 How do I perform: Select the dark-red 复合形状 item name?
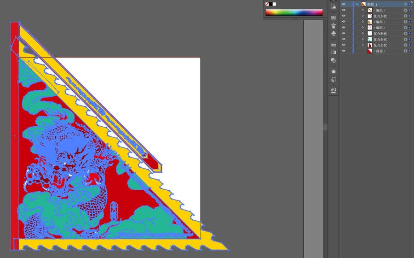point(380,45)
